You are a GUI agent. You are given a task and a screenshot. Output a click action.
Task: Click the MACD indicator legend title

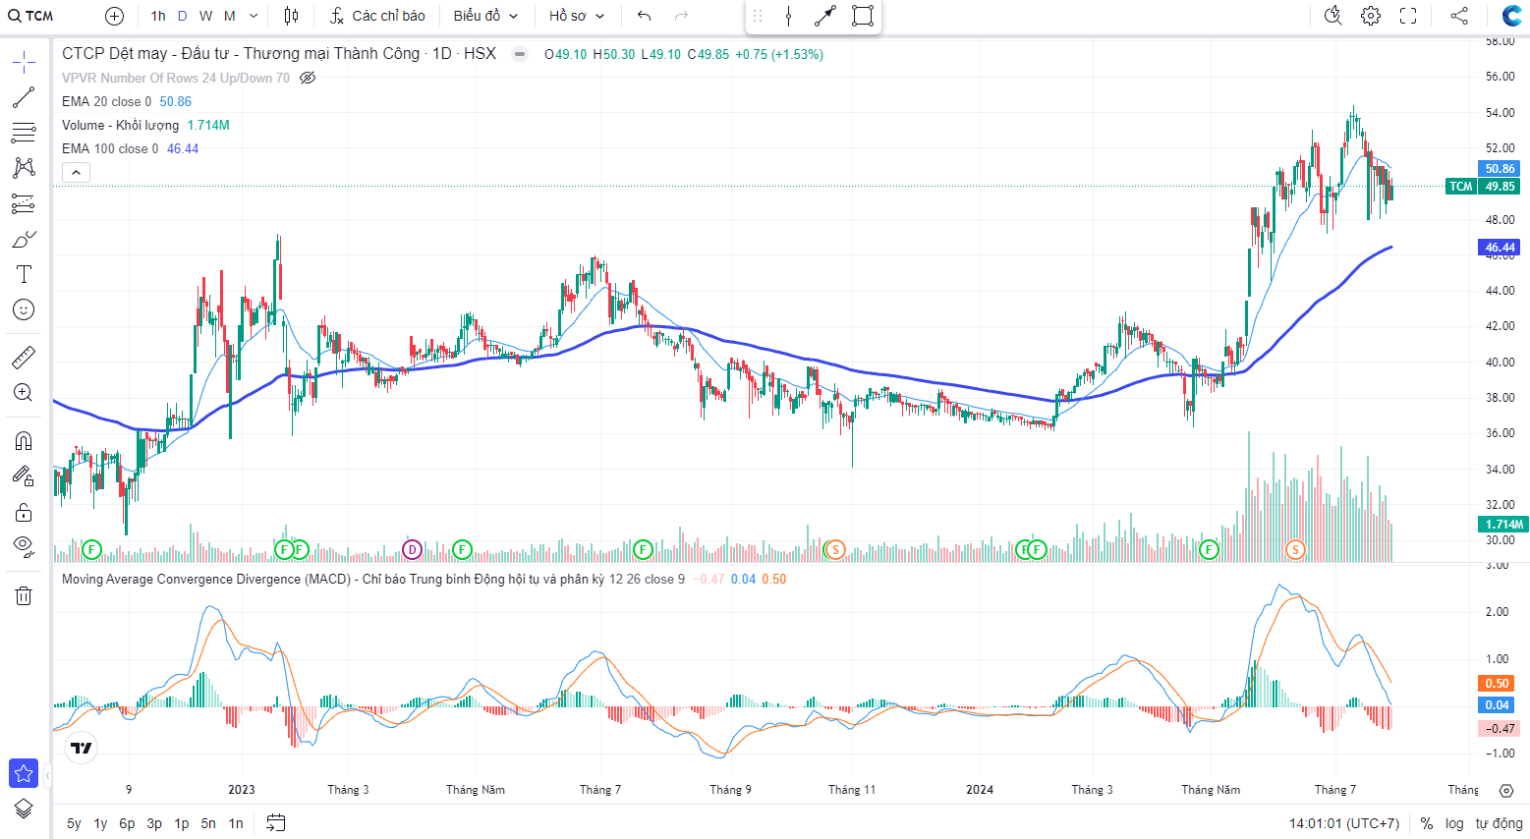[x=332, y=579]
